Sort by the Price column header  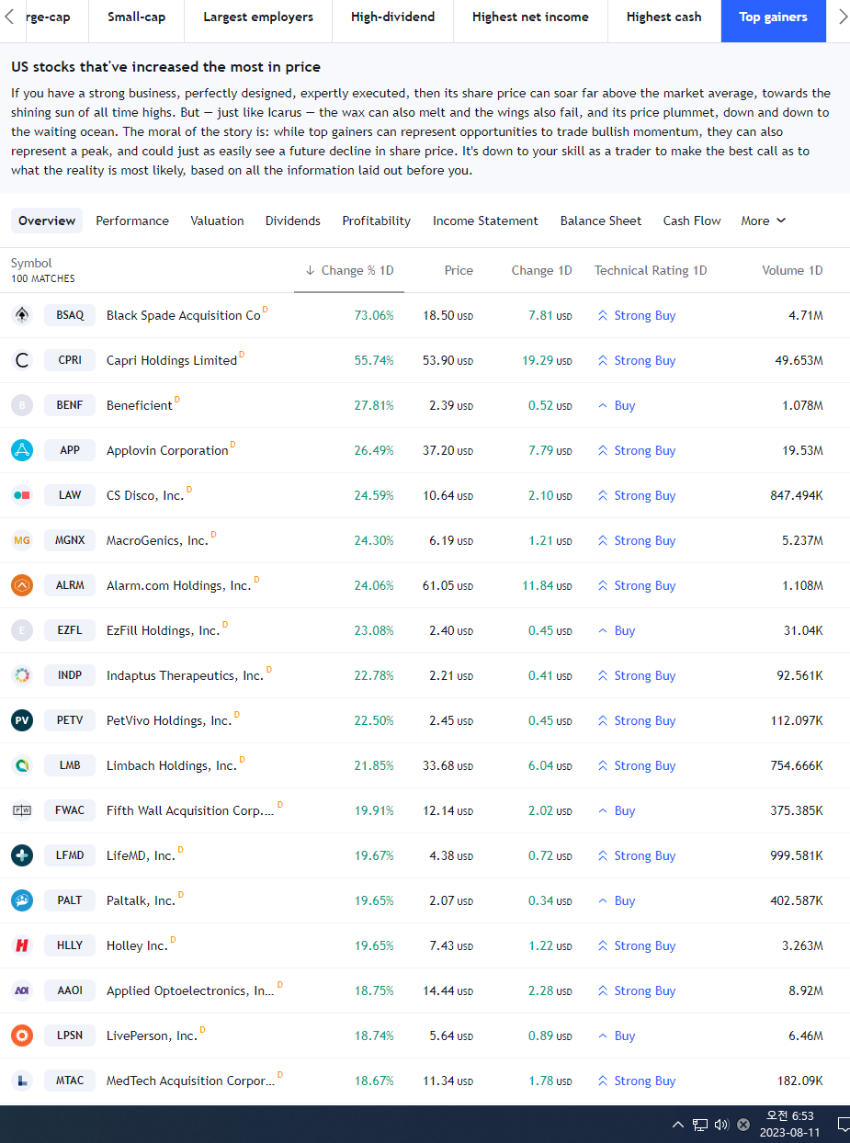click(459, 270)
